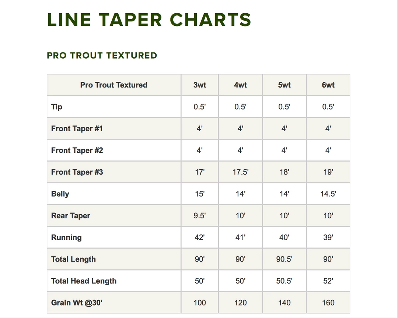Select the 6wt column header
Viewport: 398px width, 318px height.
(328, 85)
